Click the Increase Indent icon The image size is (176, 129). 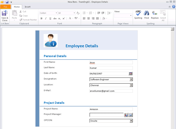tap(103, 13)
